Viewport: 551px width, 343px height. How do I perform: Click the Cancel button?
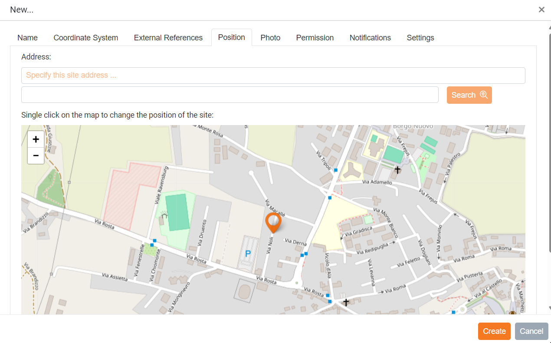point(531,331)
